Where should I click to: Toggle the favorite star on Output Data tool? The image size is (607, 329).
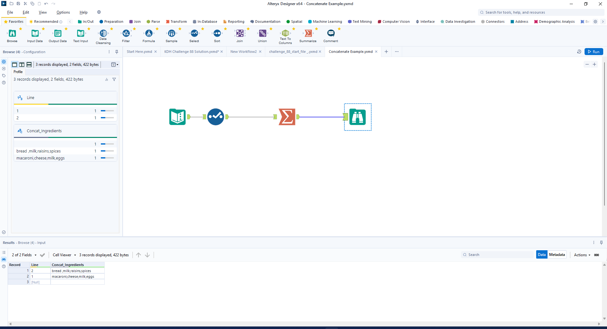(x=66, y=29)
